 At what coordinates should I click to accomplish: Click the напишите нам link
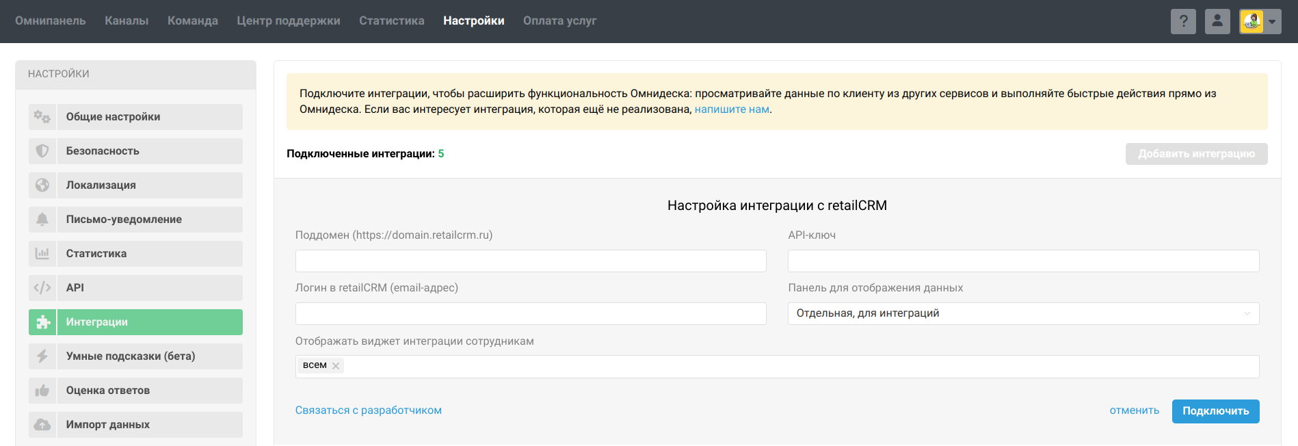point(732,109)
